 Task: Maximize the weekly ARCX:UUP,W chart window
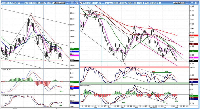coord(72,3)
